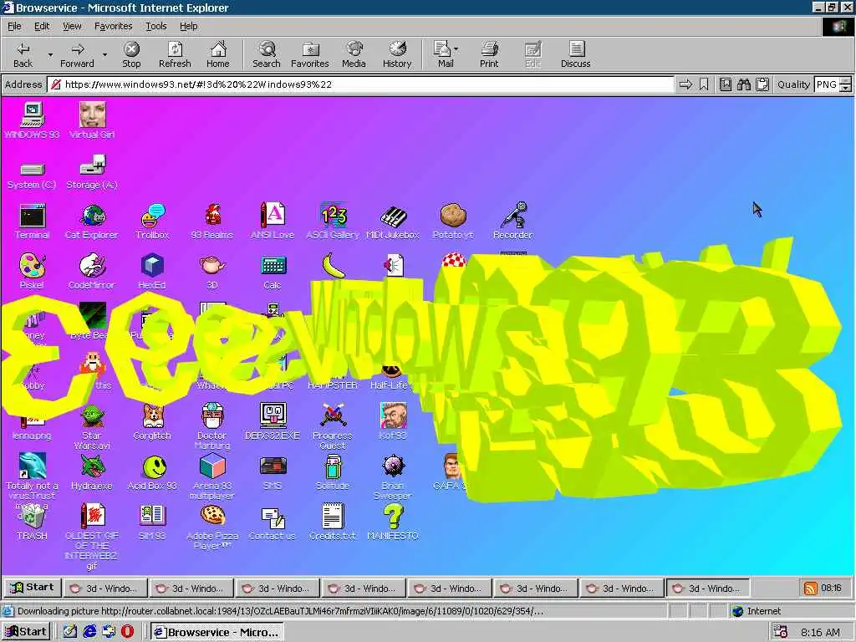Open the ANSI Love icon
The width and height of the screenshot is (856, 642).
point(273,221)
